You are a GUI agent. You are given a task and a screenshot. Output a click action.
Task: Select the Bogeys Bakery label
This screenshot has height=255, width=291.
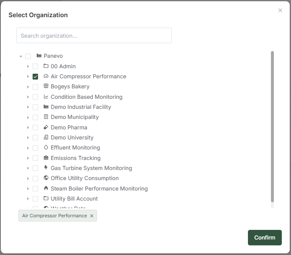[x=70, y=87]
